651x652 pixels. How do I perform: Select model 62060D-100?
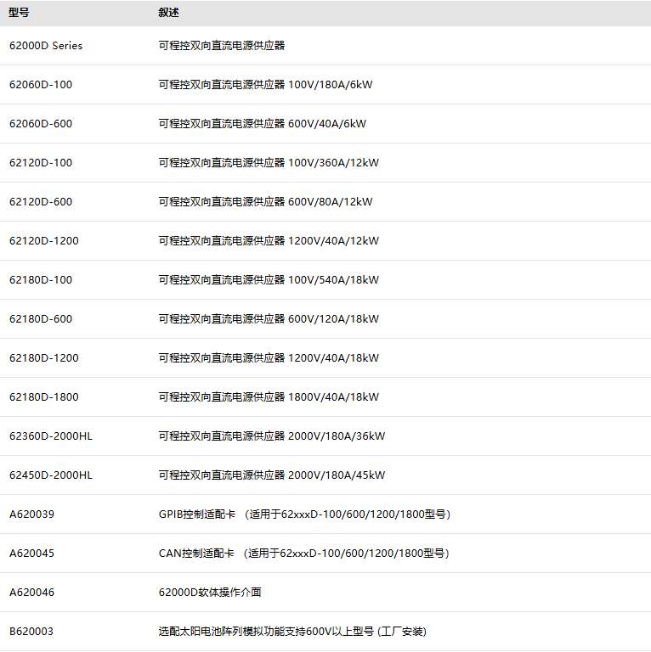tap(41, 85)
